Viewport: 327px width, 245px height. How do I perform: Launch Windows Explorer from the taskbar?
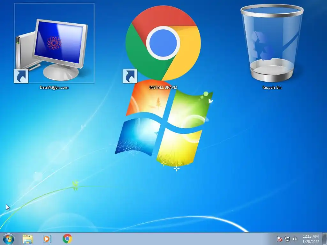[x=28, y=239]
